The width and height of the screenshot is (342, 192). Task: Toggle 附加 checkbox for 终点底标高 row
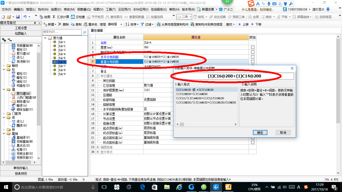(x=253, y=142)
